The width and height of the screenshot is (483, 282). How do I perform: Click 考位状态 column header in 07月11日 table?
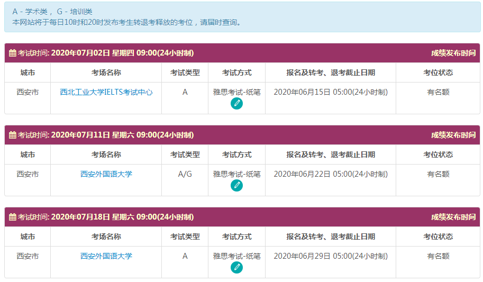coord(438,154)
